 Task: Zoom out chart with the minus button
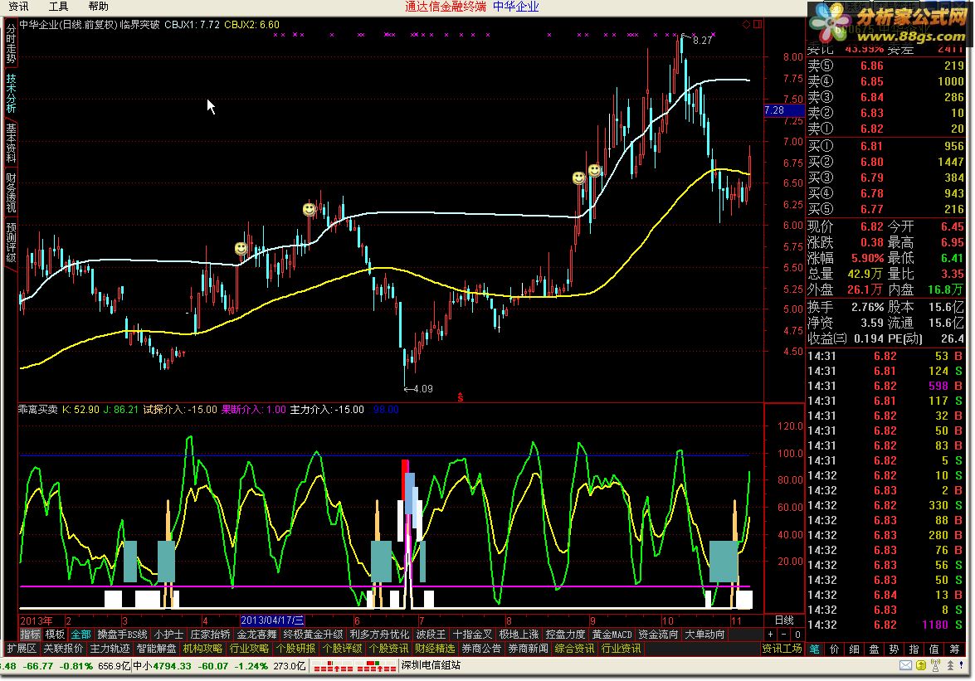click(783, 635)
